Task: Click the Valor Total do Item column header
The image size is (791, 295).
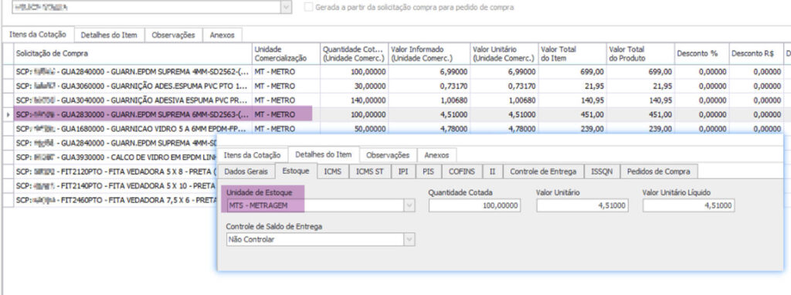Action: pyautogui.click(x=572, y=53)
